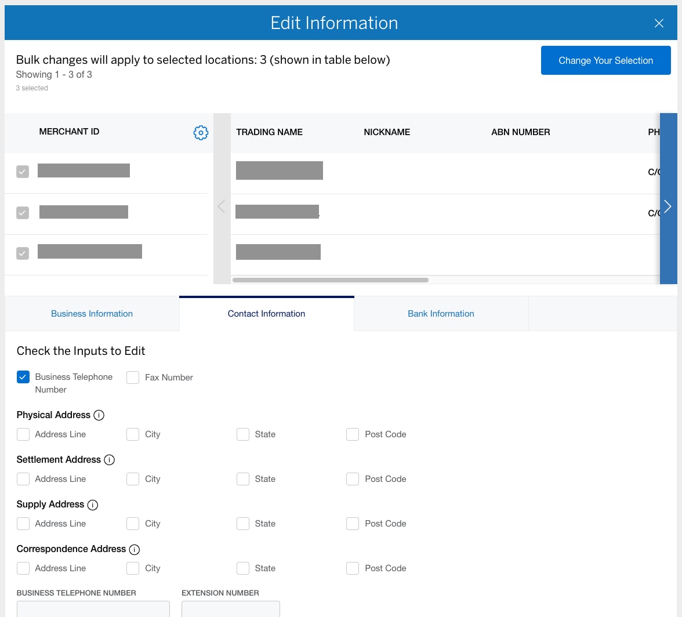Open the Bank Information tab
The image size is (682, 617).
click(441, 314)
